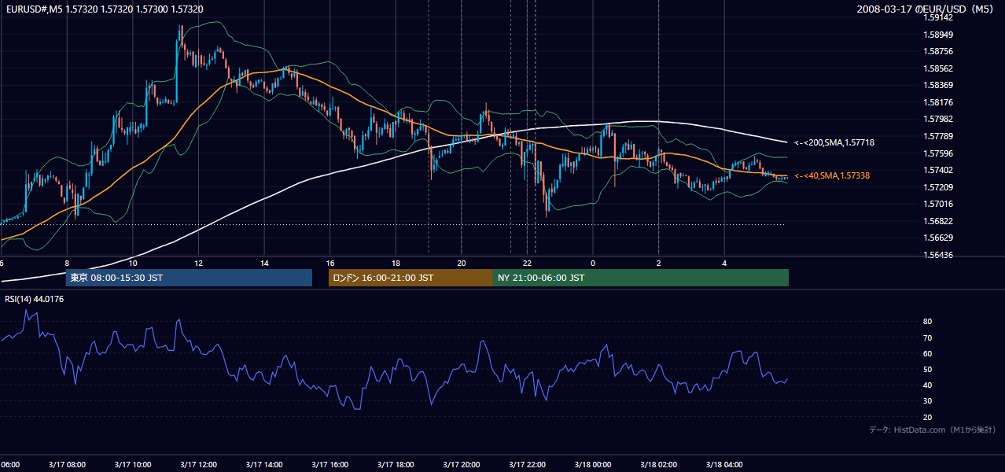Image resolution: width=1005 pixels, height=472 pixels.
Task: Click price axis label 1.57789
Action: (x=939, y=136)
